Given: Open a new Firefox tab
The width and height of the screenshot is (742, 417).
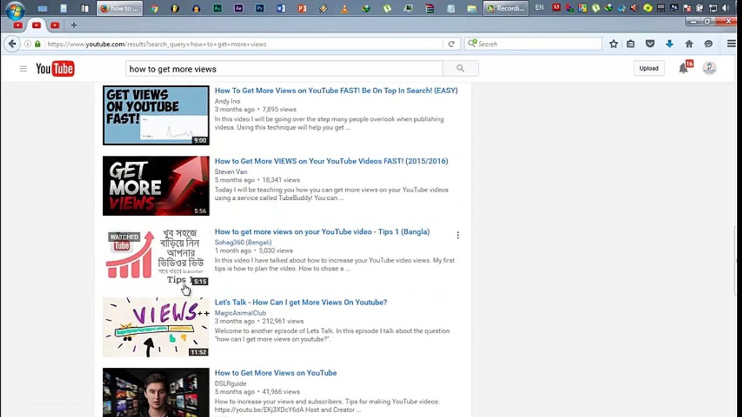Looking at the screenshot, I should 74,25.
